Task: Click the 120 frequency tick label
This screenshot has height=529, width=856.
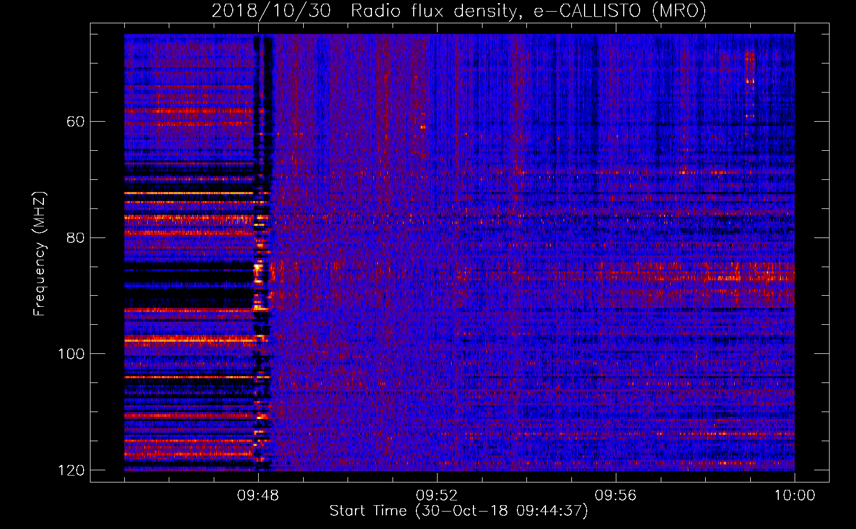Action: (71, 470)
